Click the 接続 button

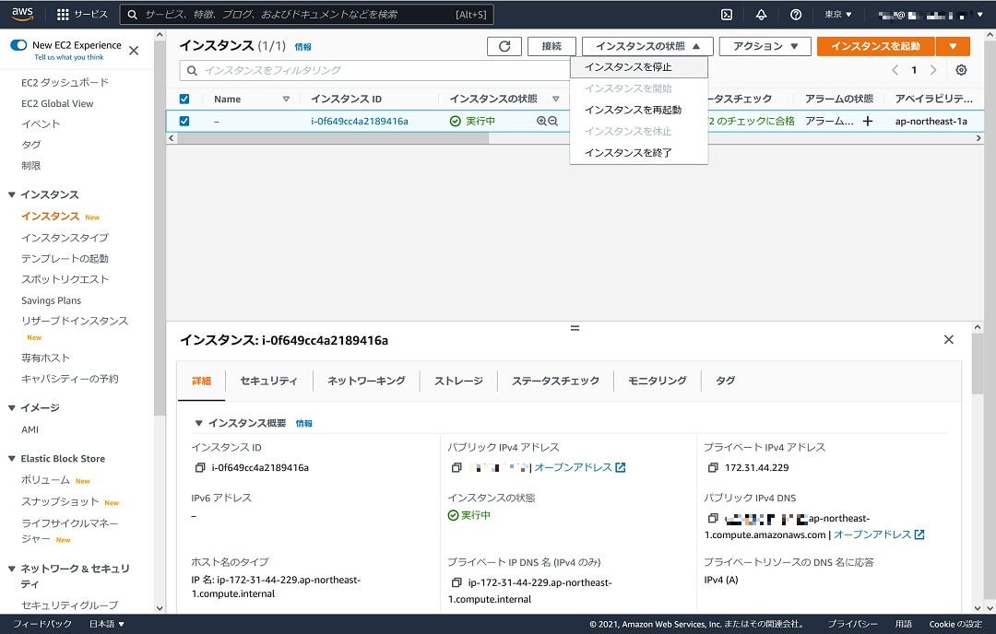(x=551, y=46)
